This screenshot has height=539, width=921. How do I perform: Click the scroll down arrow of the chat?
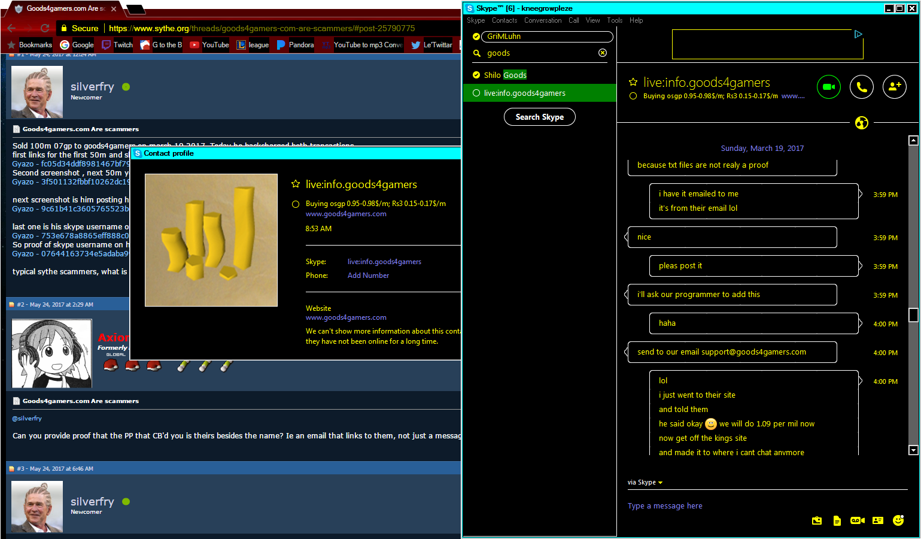point(913,450)
